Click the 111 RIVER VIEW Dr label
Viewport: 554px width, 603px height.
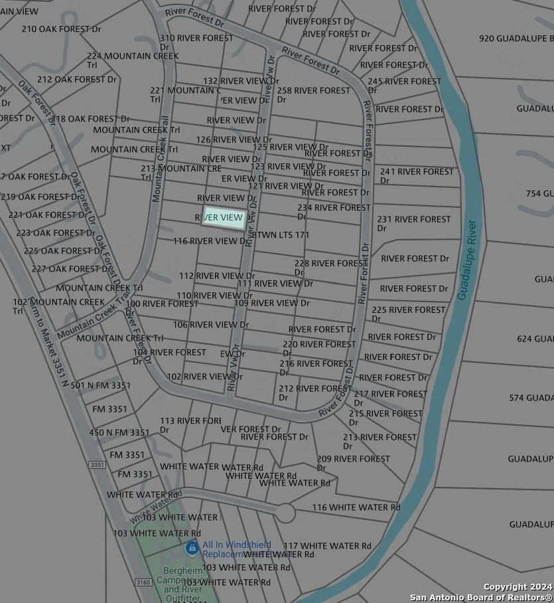tap(275, 284)
